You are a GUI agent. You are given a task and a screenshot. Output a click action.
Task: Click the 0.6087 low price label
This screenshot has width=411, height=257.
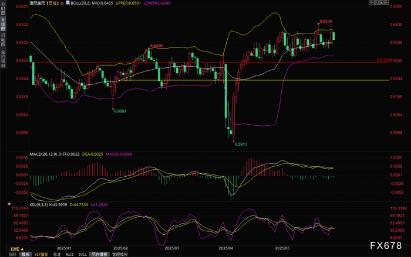tap(120, 111)
